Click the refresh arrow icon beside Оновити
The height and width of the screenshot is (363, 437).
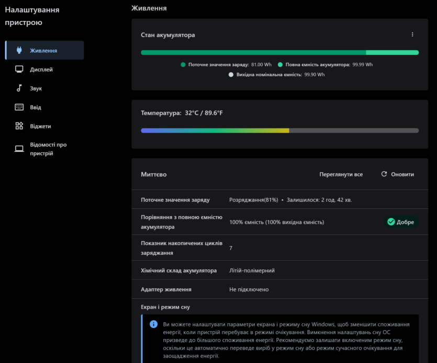point(384,174)
